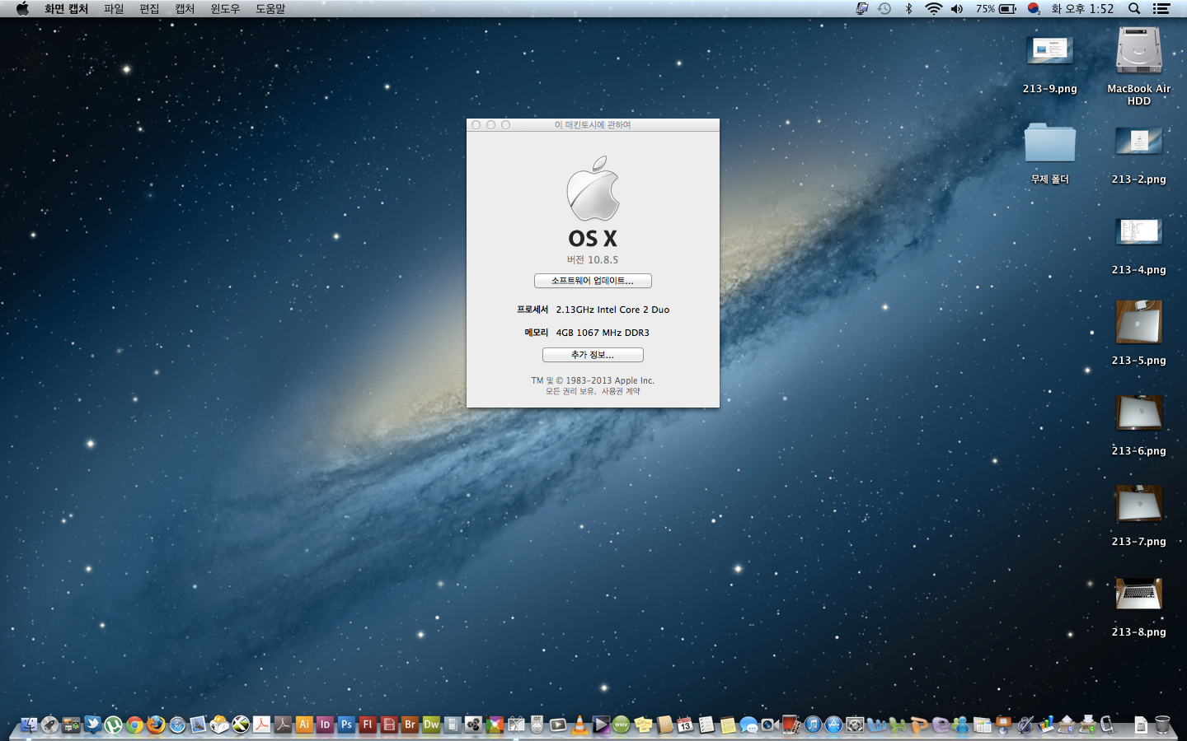This screenshot has height=741, width=1187.
Task: Launch Firefox from the dock
Action: (156, 725)
